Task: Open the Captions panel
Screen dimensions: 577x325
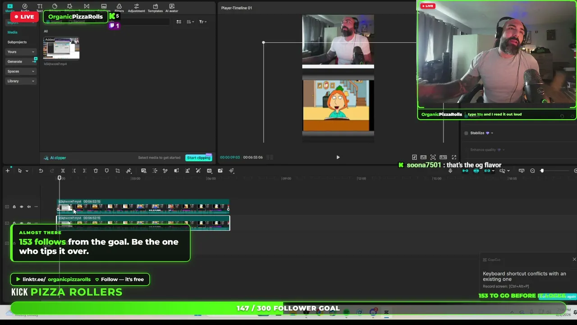Action: pyautogui.click(x=104, y=8)
